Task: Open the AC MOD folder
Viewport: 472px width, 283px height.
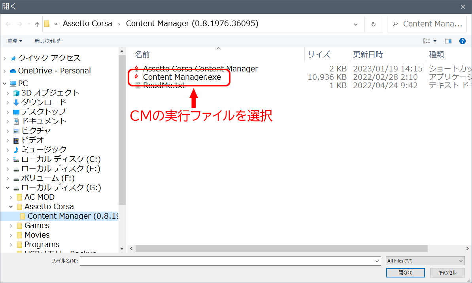Action: point(40,197)
